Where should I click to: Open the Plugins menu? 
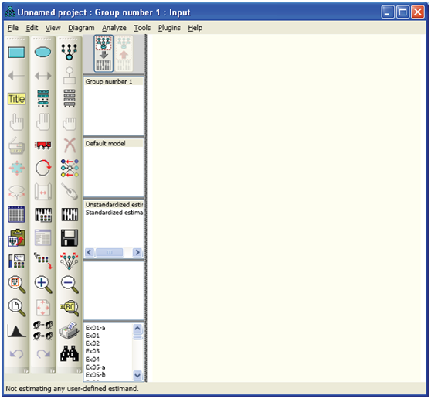coord(169,28)
